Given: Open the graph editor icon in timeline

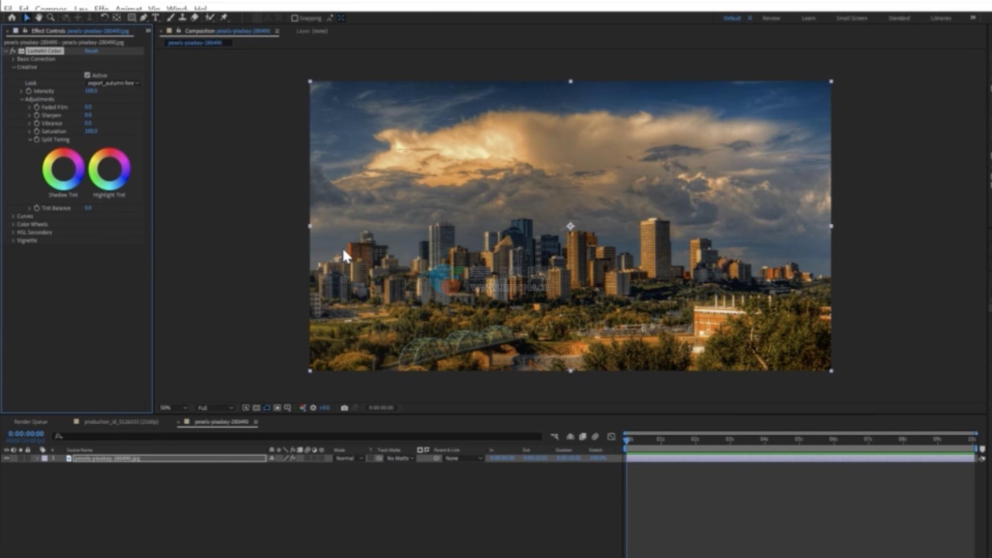Looking at the screenshot, I should tap(611, 437).
